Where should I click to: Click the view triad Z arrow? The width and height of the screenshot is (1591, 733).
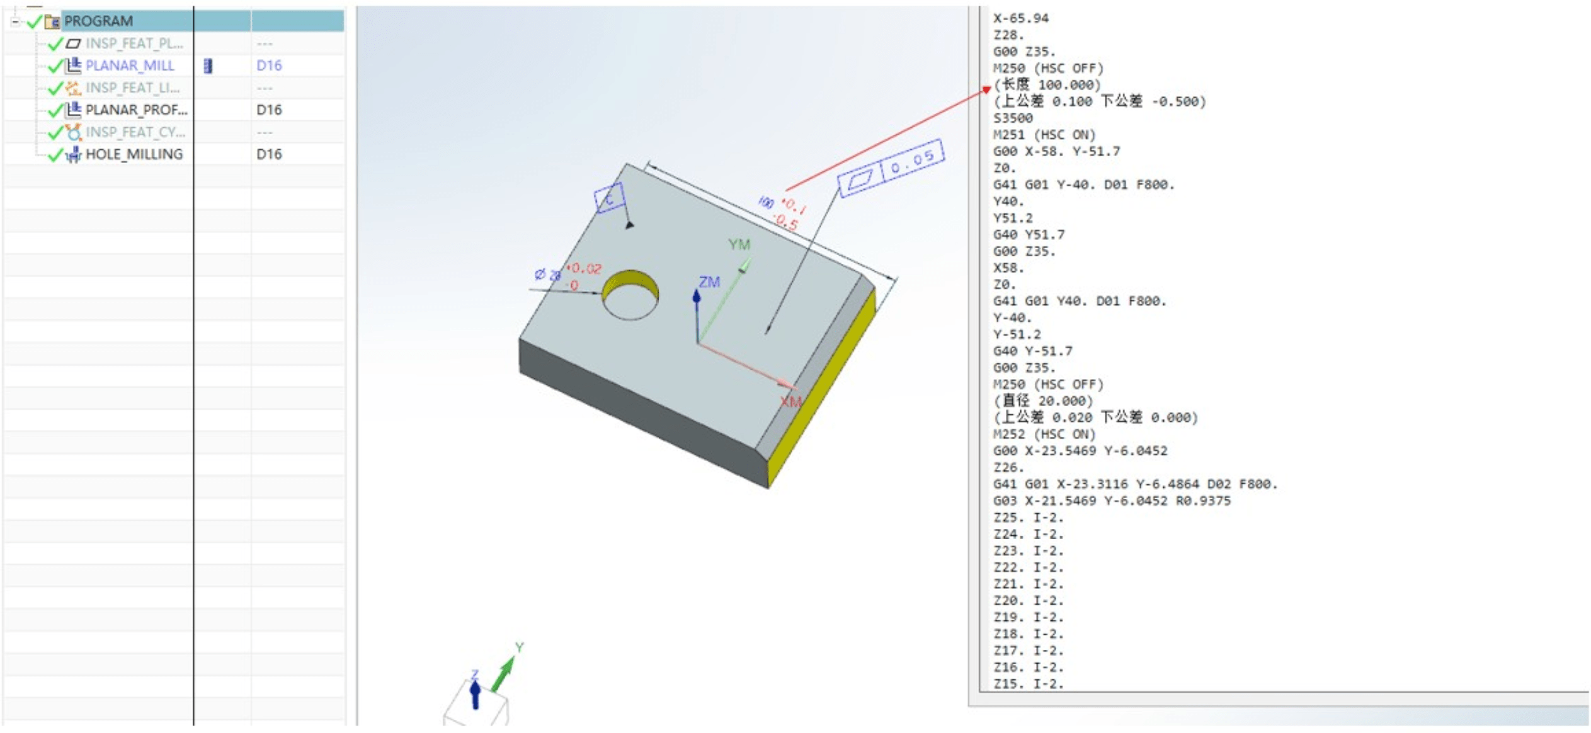[x=476, y=694]
